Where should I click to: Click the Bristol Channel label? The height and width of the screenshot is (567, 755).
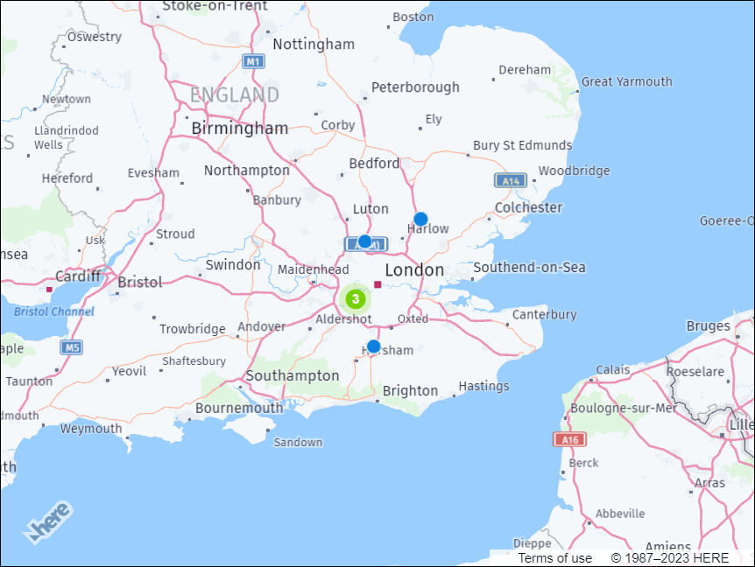tap(53, 311)
